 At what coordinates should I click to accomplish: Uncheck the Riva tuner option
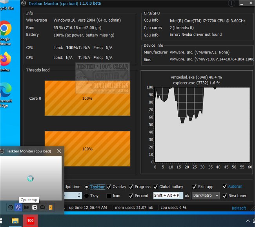tap(225, 196)
